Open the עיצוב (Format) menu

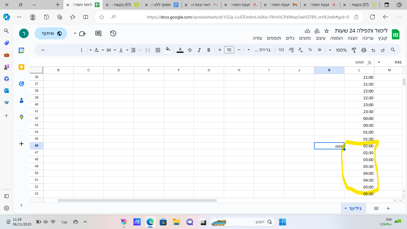coord(320,38)
